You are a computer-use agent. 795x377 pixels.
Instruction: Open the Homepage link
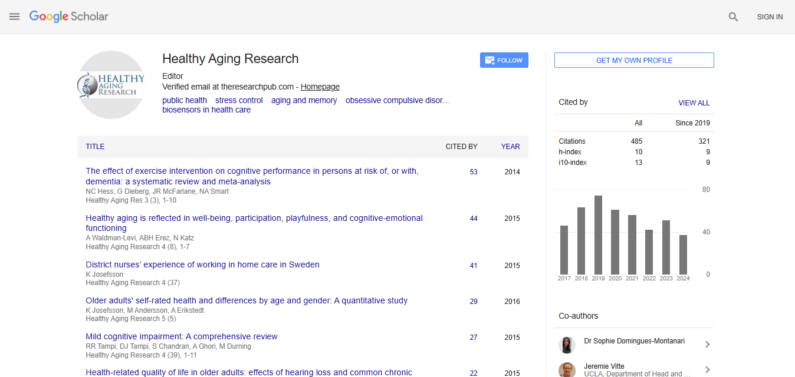pos(320,87)
